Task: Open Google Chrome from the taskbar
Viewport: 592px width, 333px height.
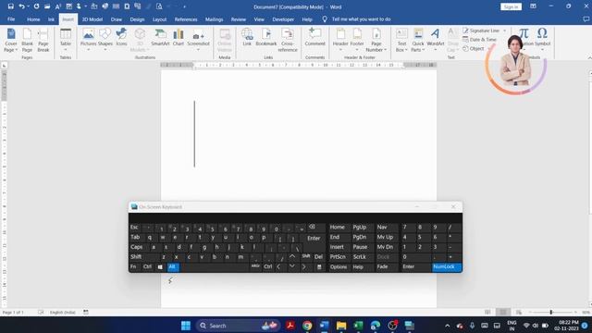Action: click(307, 326)
